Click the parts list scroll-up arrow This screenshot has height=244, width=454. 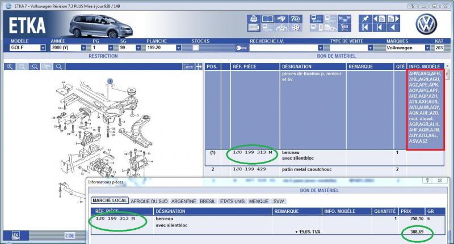click(447, 66)
